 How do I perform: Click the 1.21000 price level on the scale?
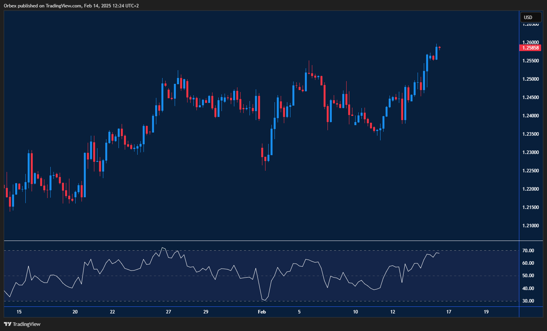tap(530, 225)
